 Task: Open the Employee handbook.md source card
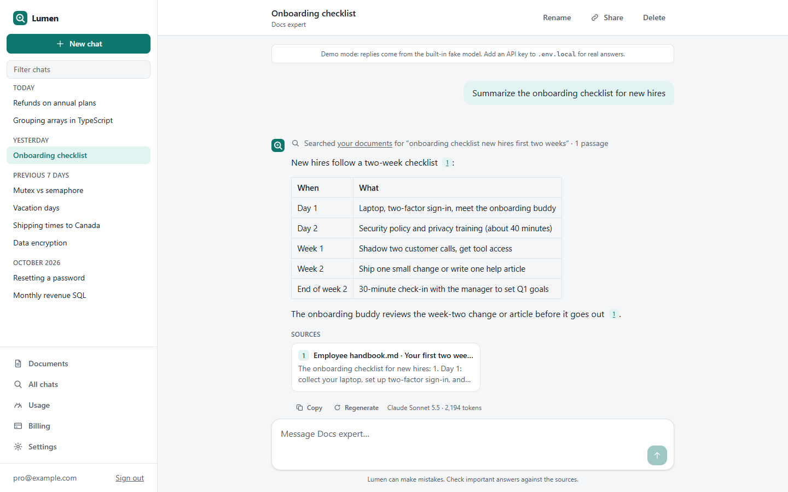pyautogui.click(x=386, y=367)
